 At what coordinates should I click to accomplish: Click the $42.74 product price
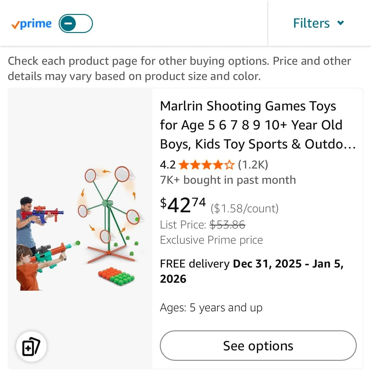coord(183,205)
